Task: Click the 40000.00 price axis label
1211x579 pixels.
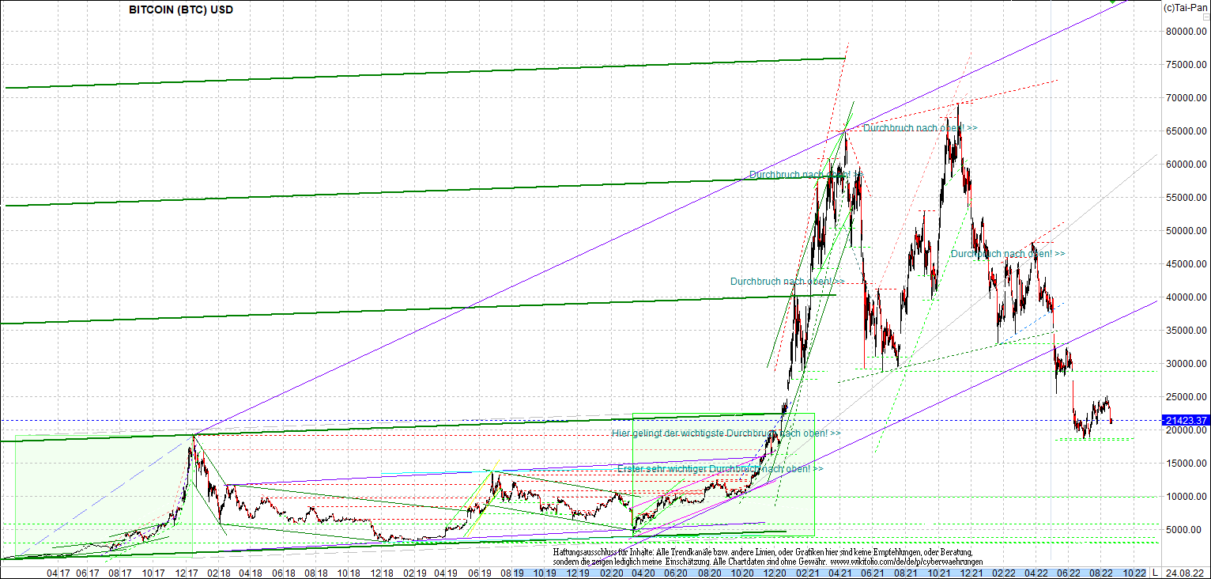Action: (1187, 297)
